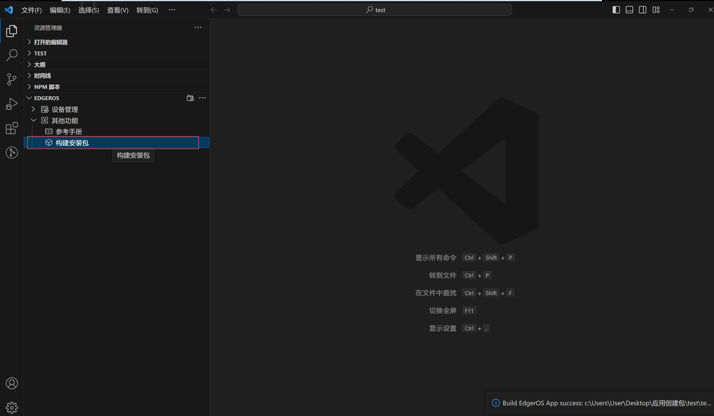714x416 pixels.
Task: Open the Extensions view
Action: 12,128
